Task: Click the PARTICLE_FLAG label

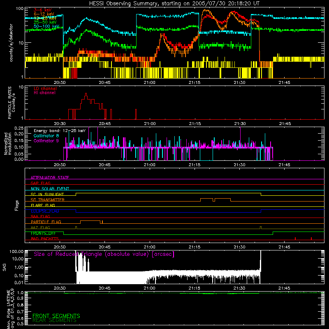Action: click(46, 222)
